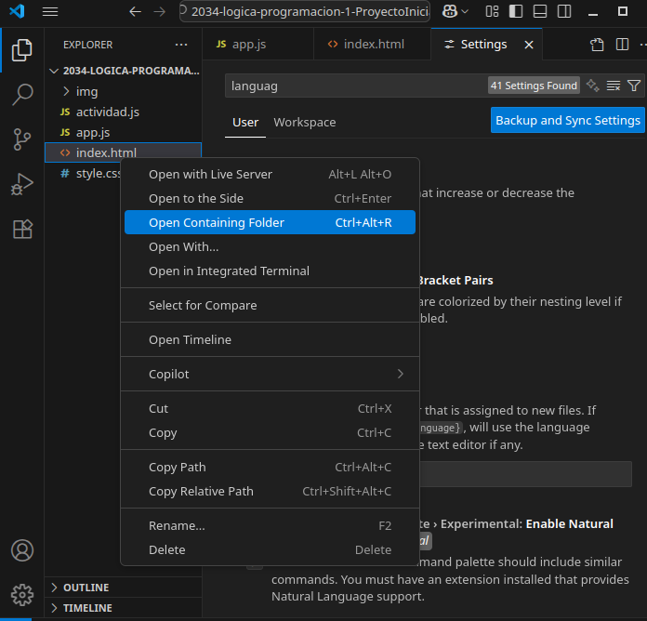Go back with the left arrow

(135, 11)
